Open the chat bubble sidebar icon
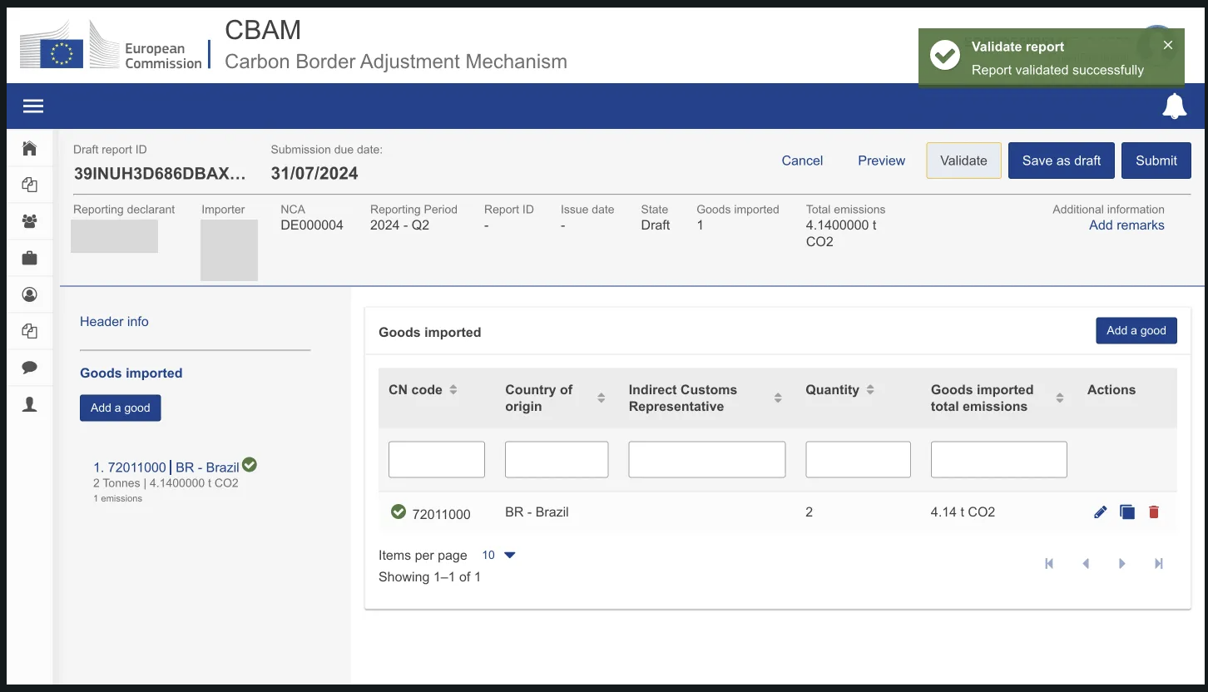Image resolution: width=1208 pixels, height=692 pixels. [30, 368]
